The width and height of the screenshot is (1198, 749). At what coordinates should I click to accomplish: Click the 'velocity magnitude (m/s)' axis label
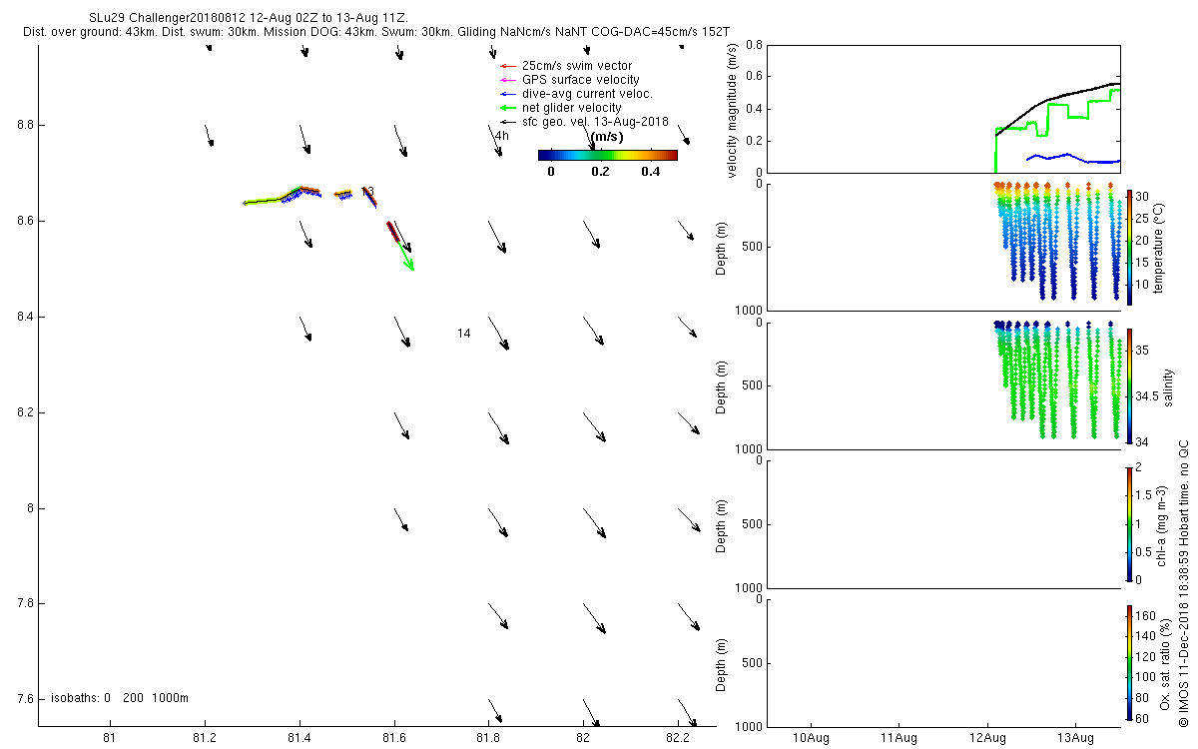[733, 109]
